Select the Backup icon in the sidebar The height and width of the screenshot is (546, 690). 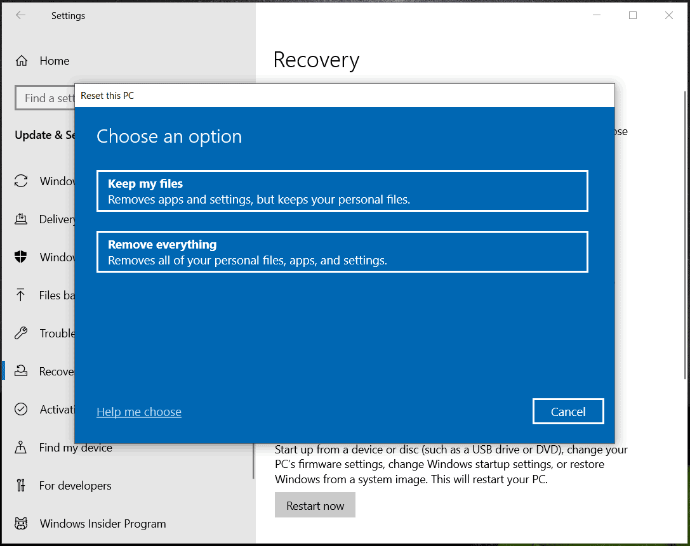pyautogui.click(x=22, y=295)
